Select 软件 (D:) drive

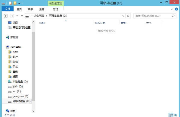(x=17, y=87)
